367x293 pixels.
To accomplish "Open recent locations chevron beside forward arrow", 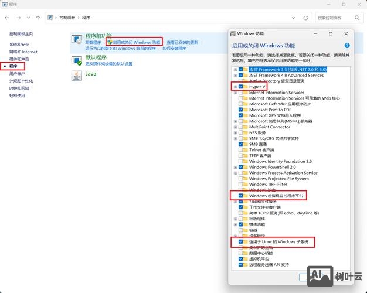I will (x=28, y=18).
